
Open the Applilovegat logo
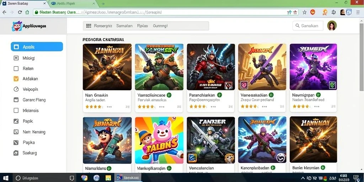pyautogui.click(x=29, y=26)
